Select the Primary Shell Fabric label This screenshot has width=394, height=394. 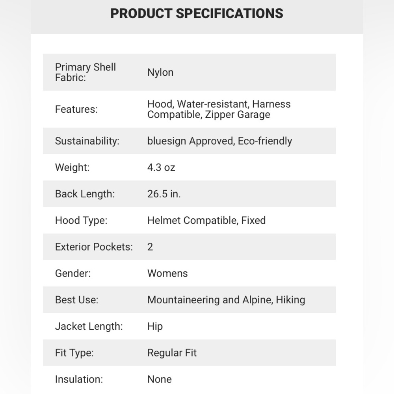(85, 72)
